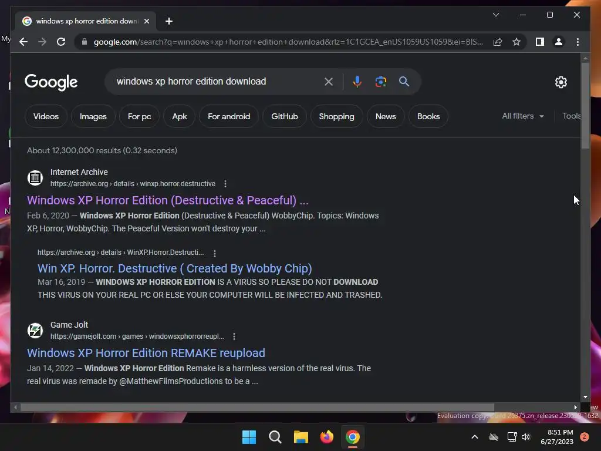Image resolution: width=601 pixels, height=451 pixels.
Task: Select the 'For android' filter chip
Action: 229,116
